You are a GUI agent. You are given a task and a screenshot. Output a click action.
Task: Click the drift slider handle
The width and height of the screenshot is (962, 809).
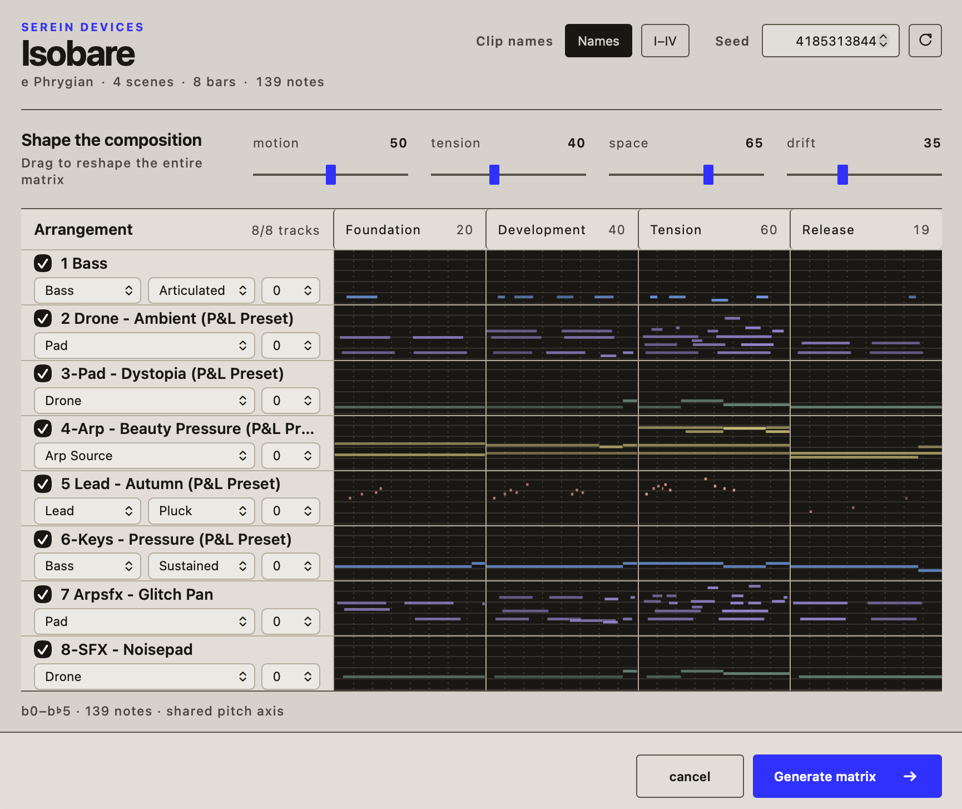843,174
